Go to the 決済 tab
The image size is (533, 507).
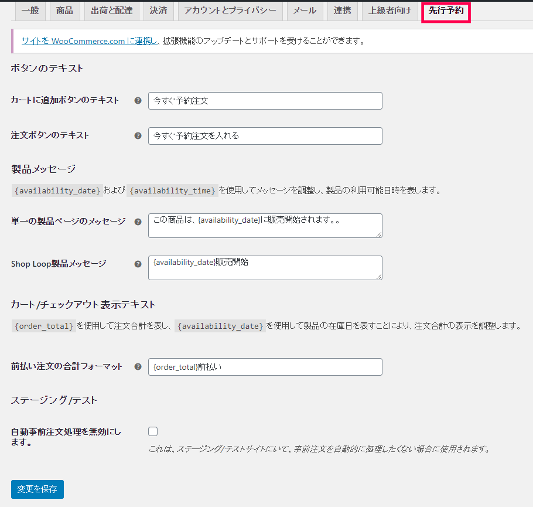[158, 11]
